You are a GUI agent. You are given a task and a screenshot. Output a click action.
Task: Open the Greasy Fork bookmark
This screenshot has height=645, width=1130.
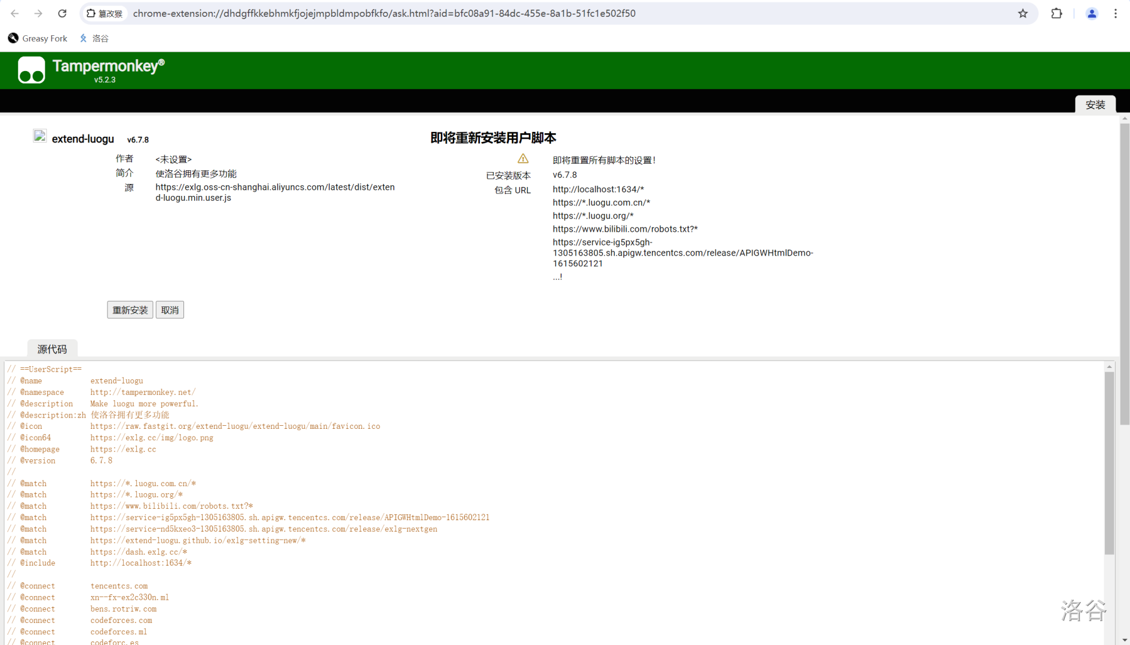point(38,38)
